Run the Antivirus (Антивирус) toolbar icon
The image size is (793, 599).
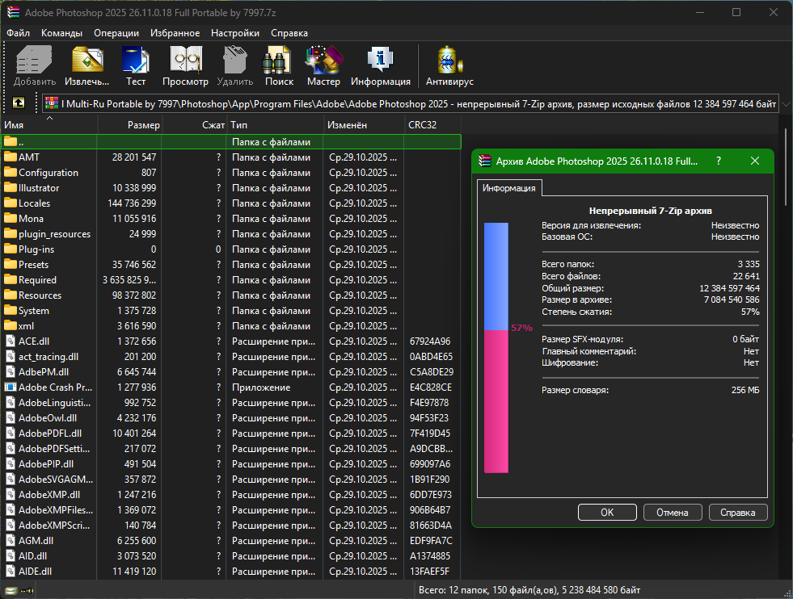coord(449,61)
